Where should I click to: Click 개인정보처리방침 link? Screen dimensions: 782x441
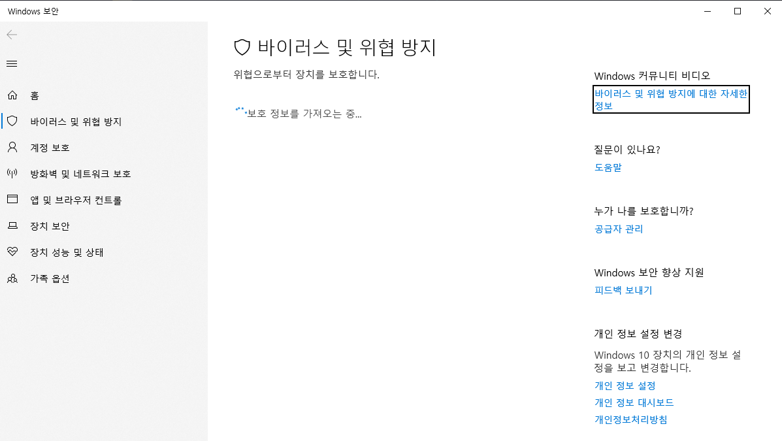coord(630,419)
